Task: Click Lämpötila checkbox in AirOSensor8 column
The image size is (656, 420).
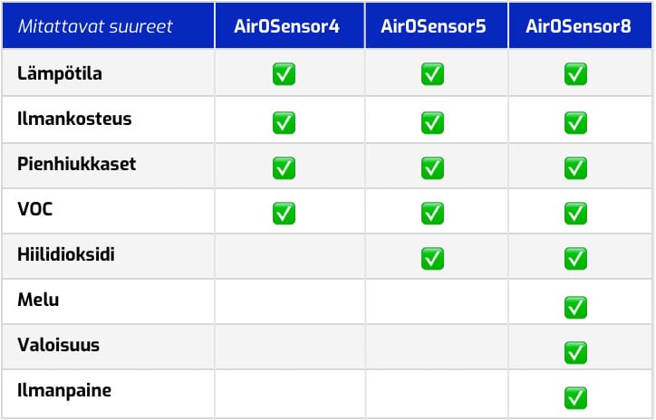Action: click(575, 74)
